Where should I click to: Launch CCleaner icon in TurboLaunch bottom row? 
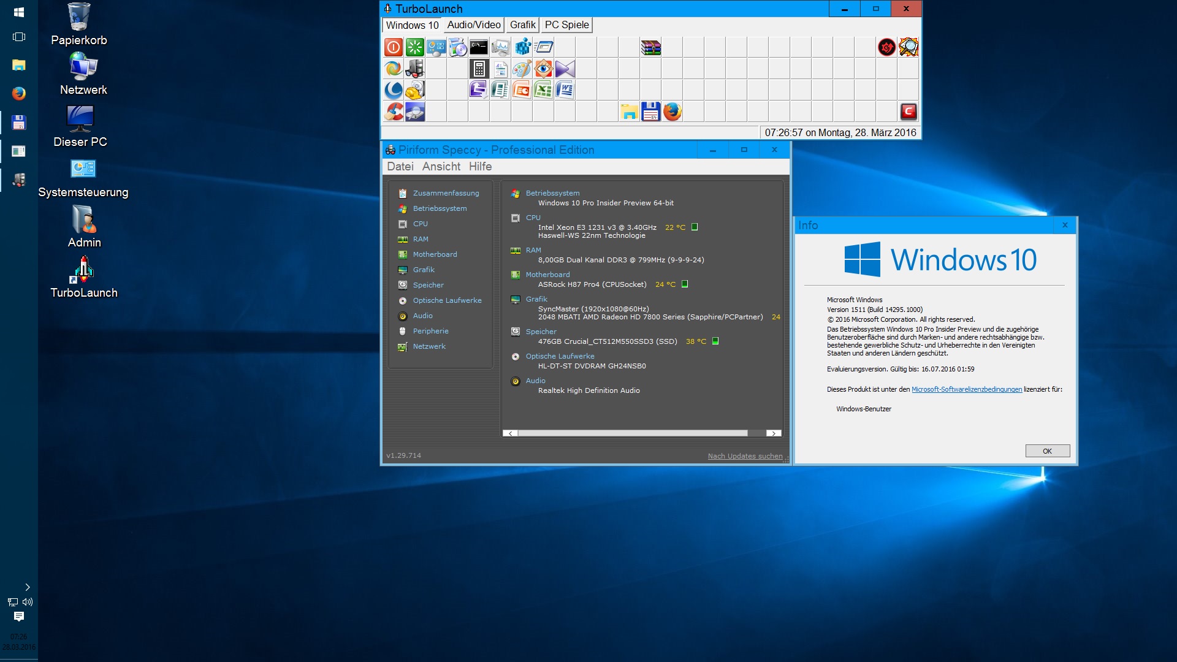tap(394, 112)
